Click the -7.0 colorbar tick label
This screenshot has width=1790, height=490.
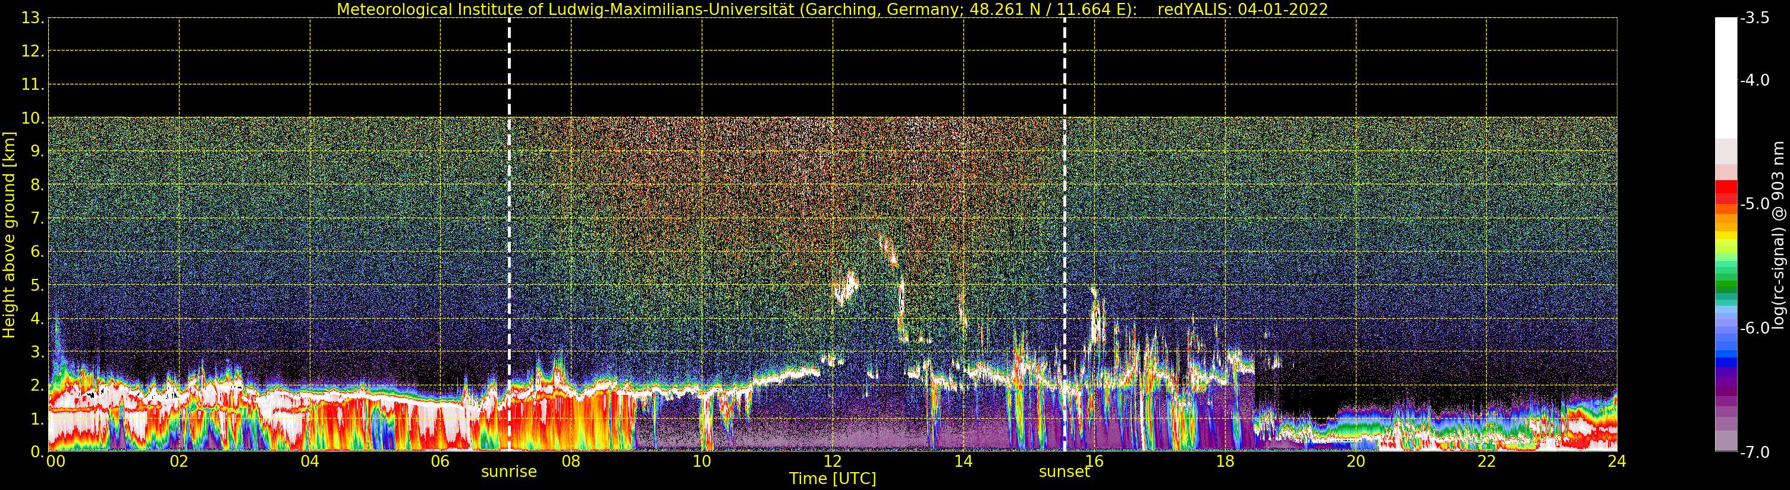point(1756,453)
